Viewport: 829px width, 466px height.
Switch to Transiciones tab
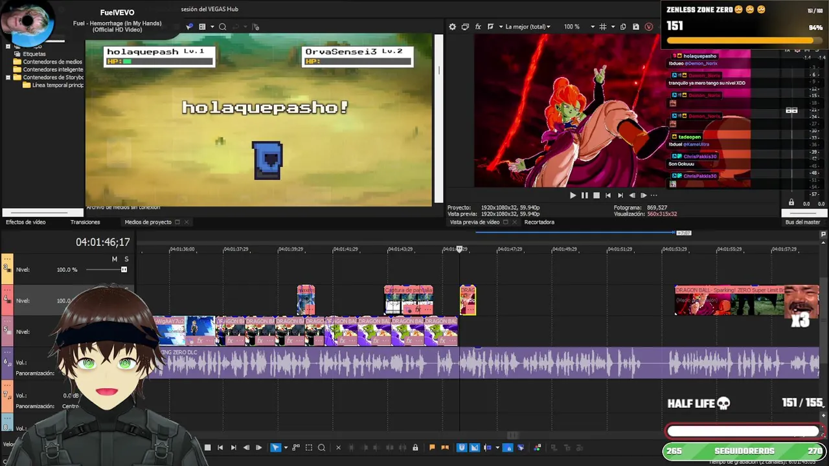point(85,222)
